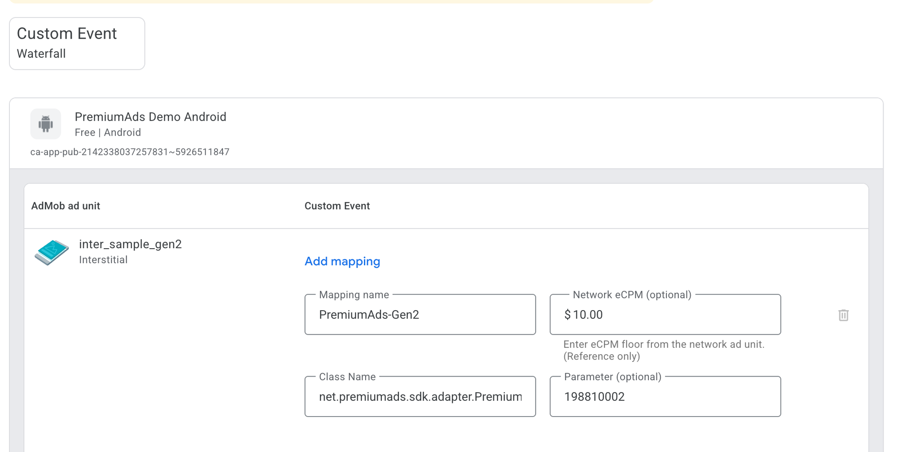Focus the Class Name input field
The height and width of the screenshot is (452, 897).
(x=420, y=396)
